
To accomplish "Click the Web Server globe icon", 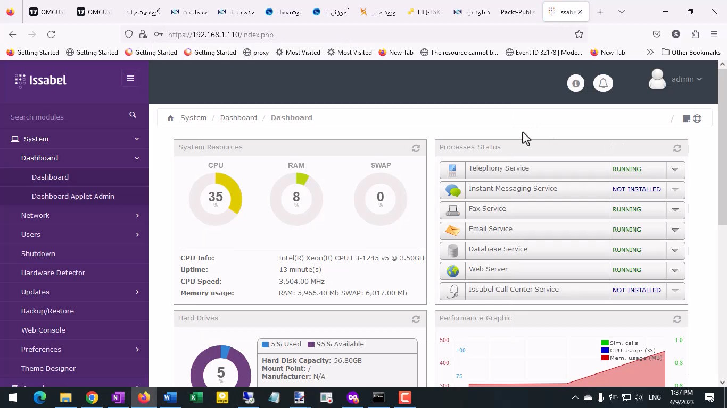I will coord(453,271).
